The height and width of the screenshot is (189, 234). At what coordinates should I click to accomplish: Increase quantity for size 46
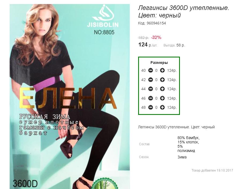tap(162, 98)
